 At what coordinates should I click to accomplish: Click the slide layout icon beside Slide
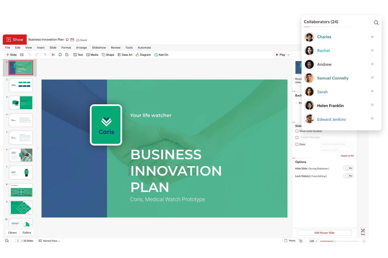tap(22, 55)
